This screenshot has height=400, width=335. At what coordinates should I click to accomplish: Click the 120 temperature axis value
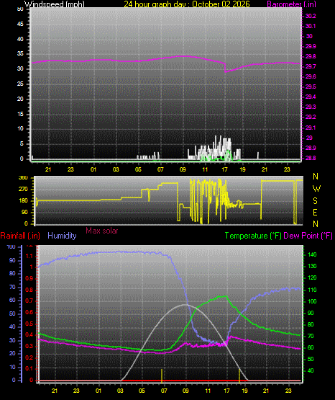pyautogui.click(x=312, y=277)
